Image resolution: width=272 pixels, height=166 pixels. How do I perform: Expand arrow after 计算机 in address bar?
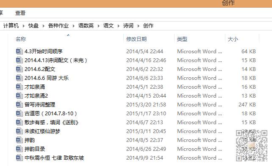[x=24, y=26]
